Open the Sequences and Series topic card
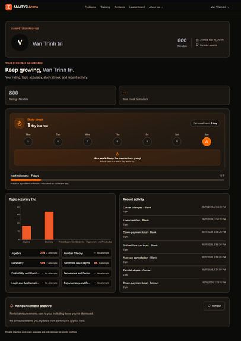The width and height of the screenshot is (241, 341). (x=86, y=273)
